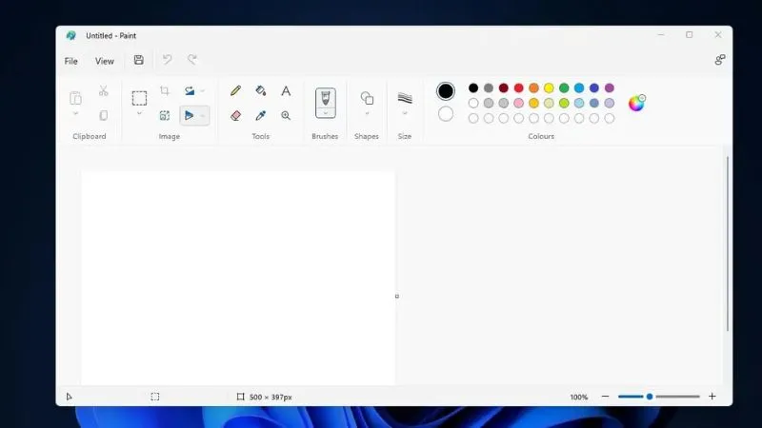Expand the Brushes dropdown chevron
762x428 pixels.
[x=326, y=113]
